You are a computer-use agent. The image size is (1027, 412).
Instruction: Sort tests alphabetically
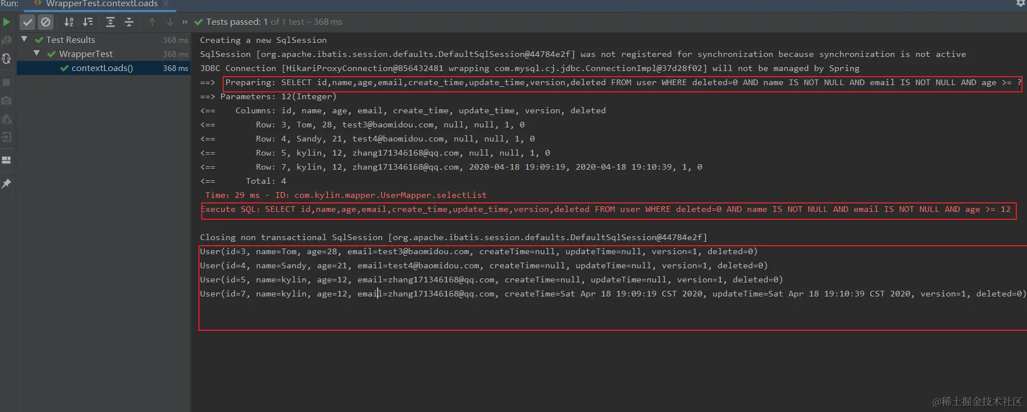click(x=69, y=22)
